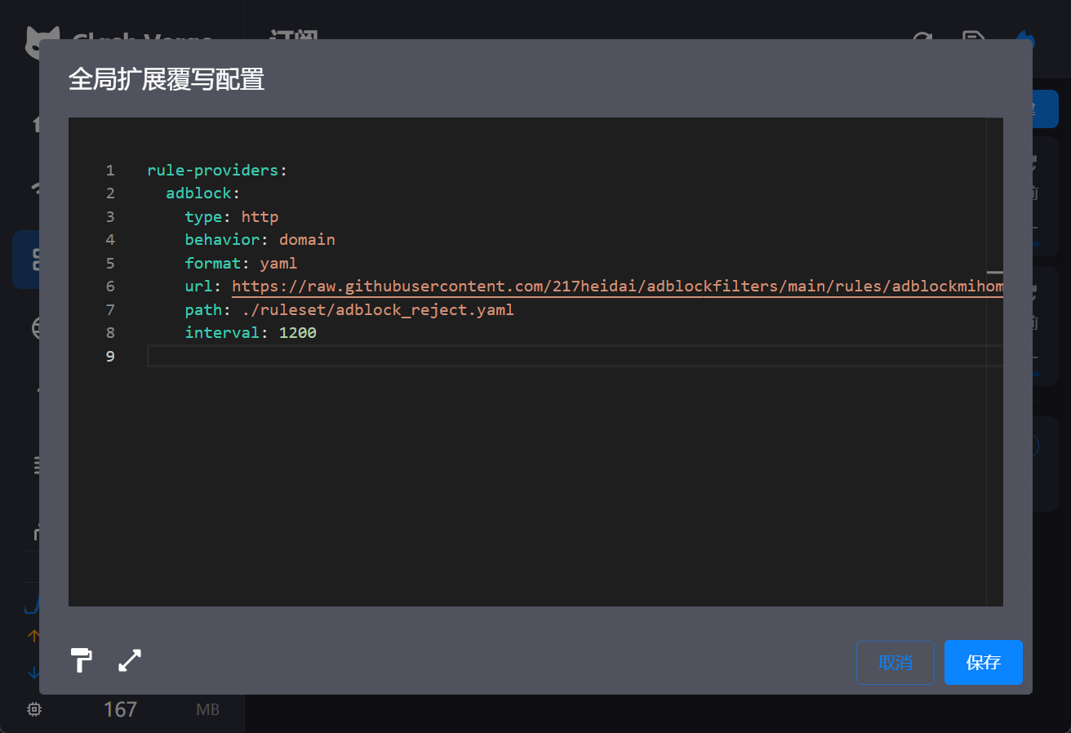Click line number 1 in the gutter
This screenshot has width=1071, height=733.
pos(110,171)
